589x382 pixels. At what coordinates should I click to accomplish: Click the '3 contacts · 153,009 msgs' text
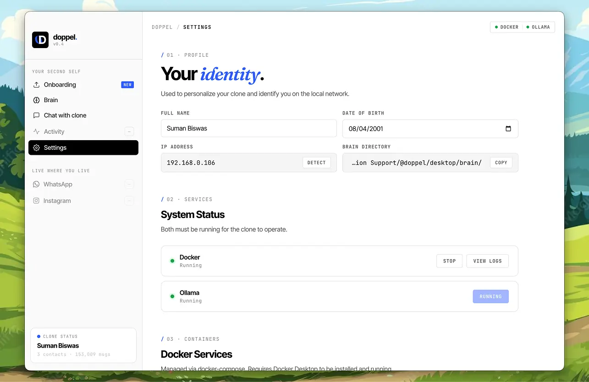tap(74, 355)
